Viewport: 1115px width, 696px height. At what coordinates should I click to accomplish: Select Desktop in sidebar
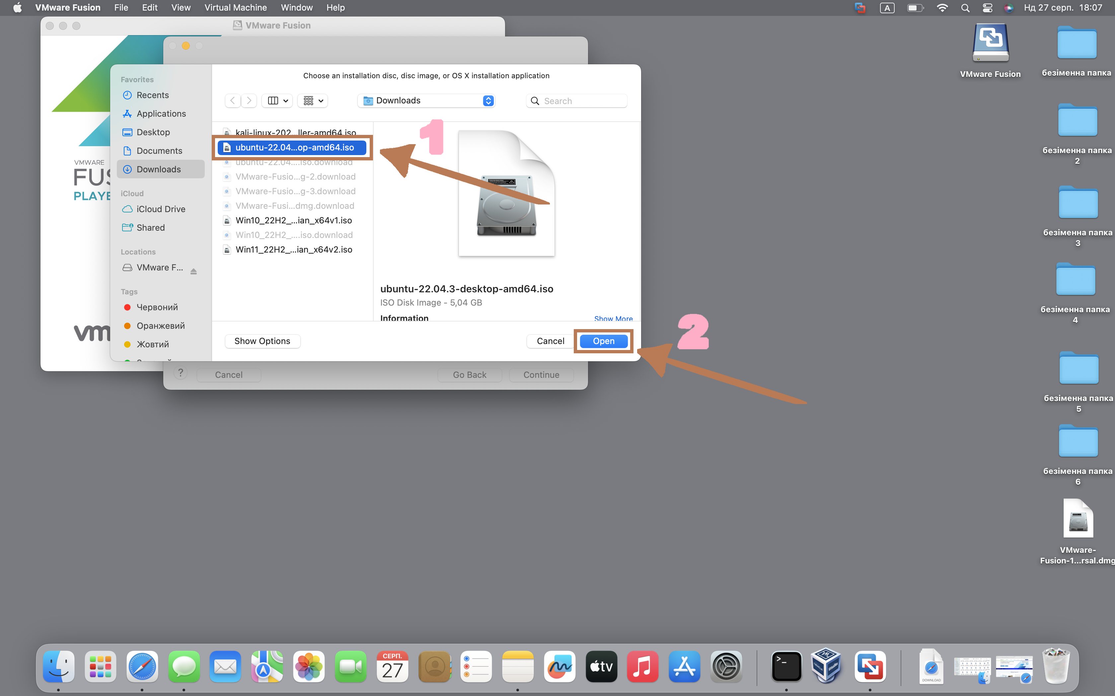pyautogui.click(x=160, y=132)
